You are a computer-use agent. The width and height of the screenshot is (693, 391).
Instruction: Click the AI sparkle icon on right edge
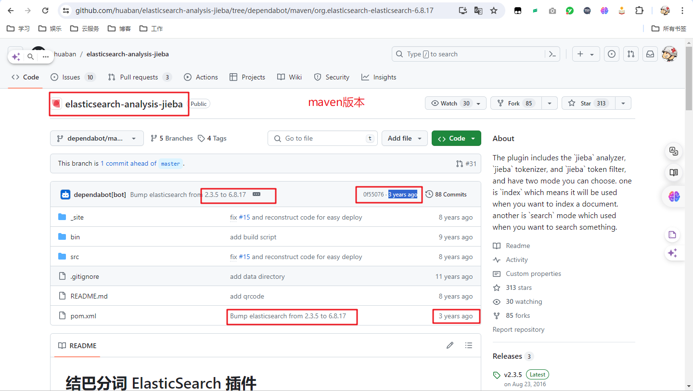pyautogui.click(x=673, y=253)
